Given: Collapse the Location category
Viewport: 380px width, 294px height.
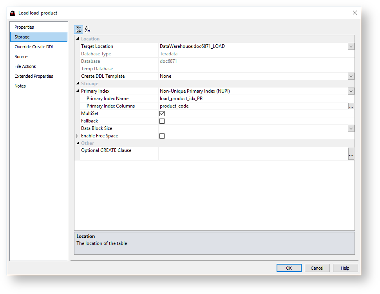Looking at the screenshot, I should tap(78, 38).
